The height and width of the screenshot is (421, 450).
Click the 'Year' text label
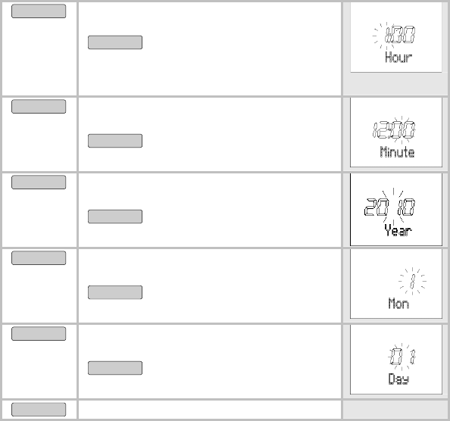(x=398, y=230)
